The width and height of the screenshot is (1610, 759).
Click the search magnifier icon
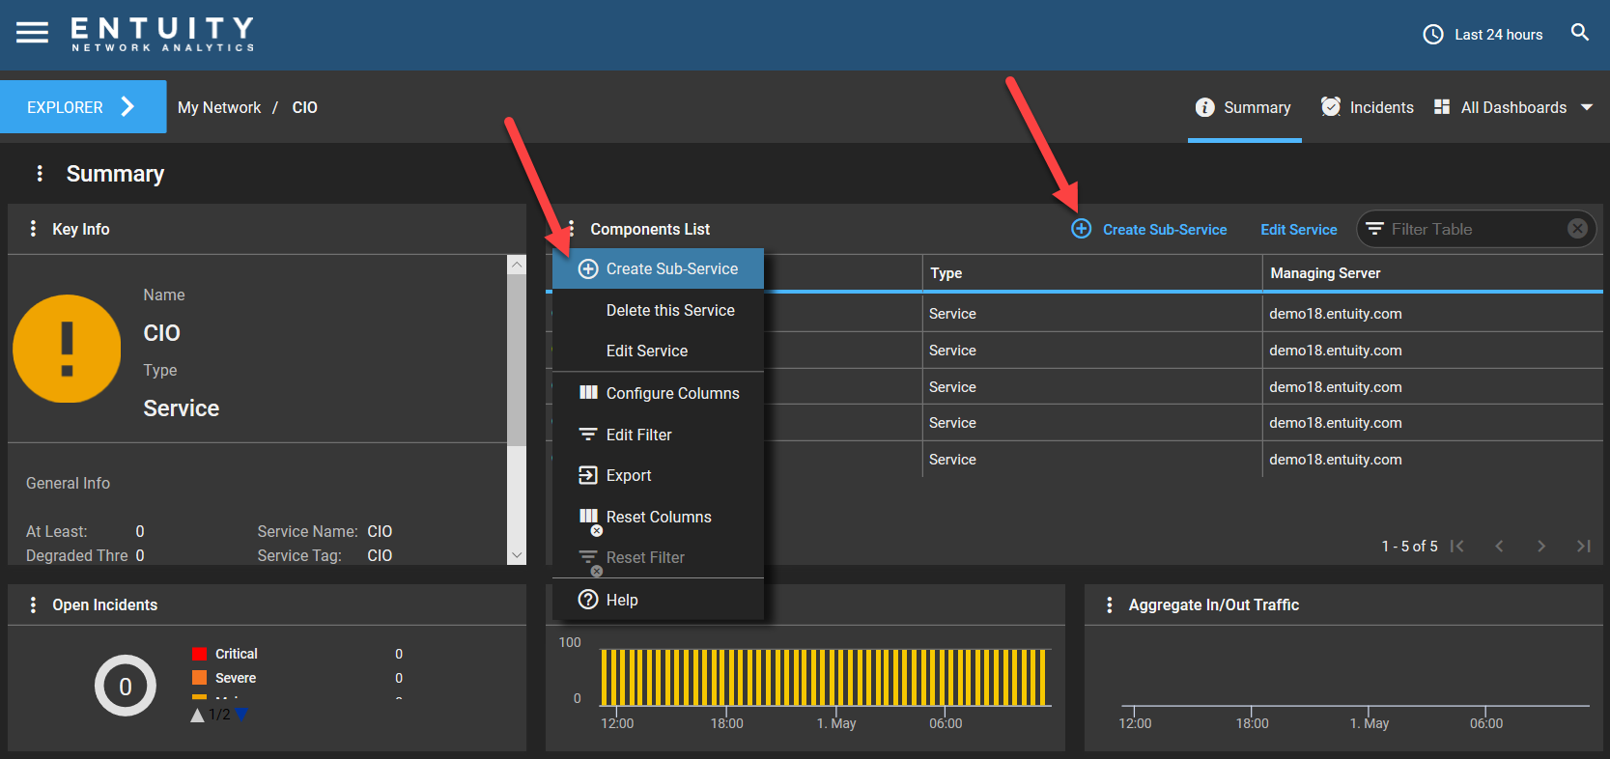[1580, 33]
